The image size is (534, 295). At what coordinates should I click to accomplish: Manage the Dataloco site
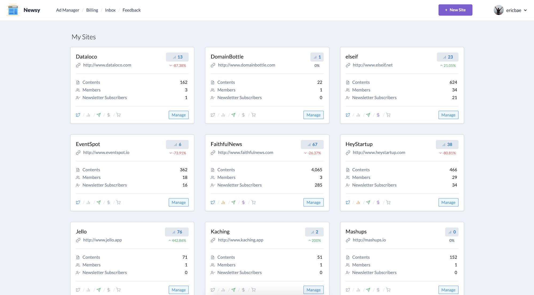pyautogui.click(x=179, y=115)
